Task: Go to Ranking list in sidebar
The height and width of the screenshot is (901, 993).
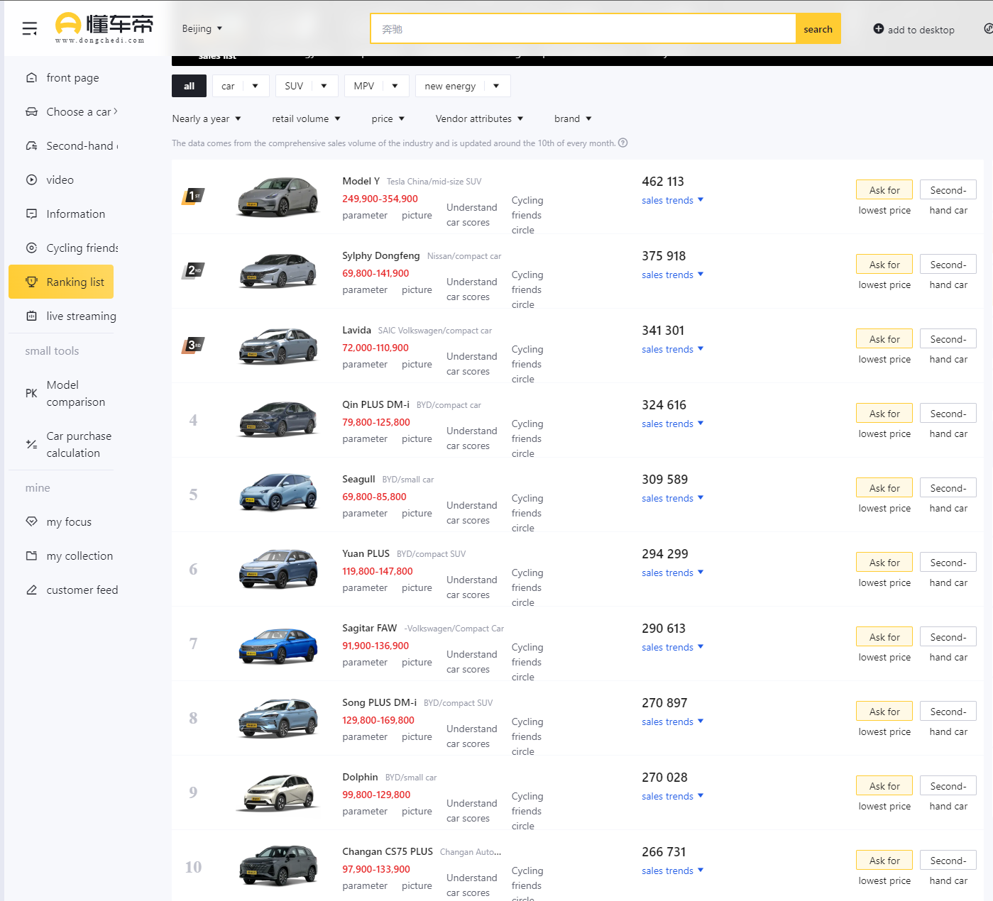Action: click(x=61, y=282)
